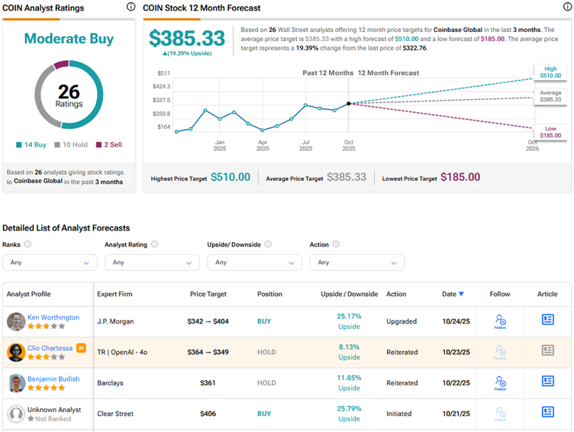574x432 pixels.
Task: Open article icon for Clear Street row
Action: click(547, 412)
